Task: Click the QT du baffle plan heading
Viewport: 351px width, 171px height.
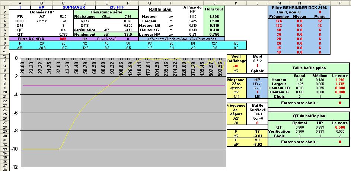Action: click(x=309, y=116)
